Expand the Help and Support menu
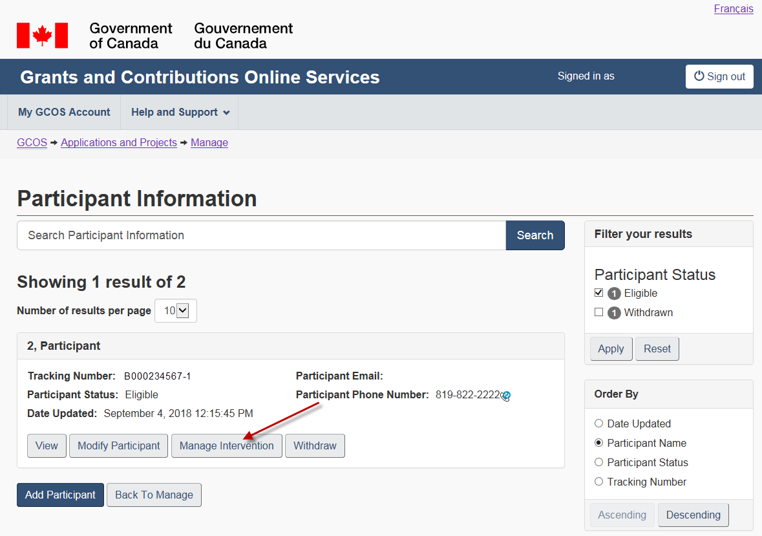The width and height of the screenshot is (762, 536). point(180,113)
